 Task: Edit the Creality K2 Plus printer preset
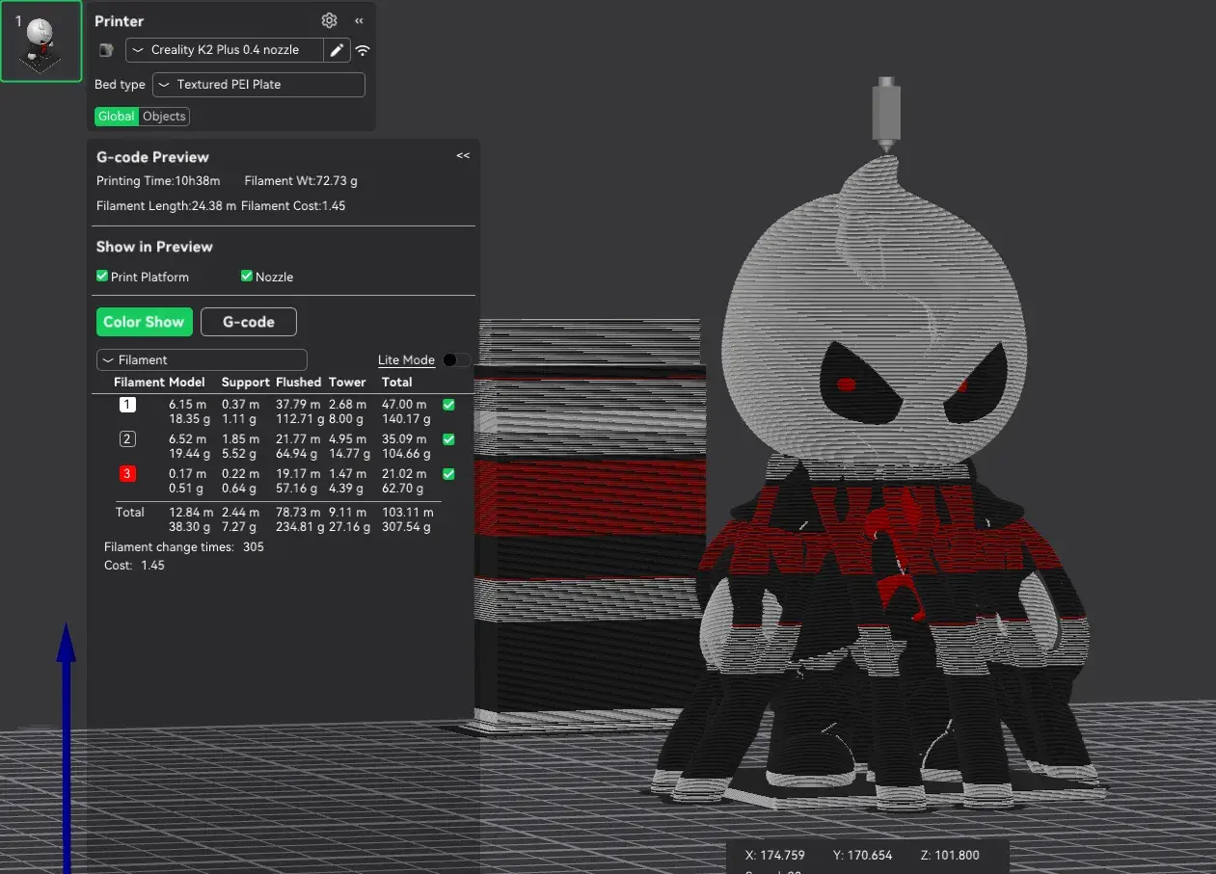(337, 50)
